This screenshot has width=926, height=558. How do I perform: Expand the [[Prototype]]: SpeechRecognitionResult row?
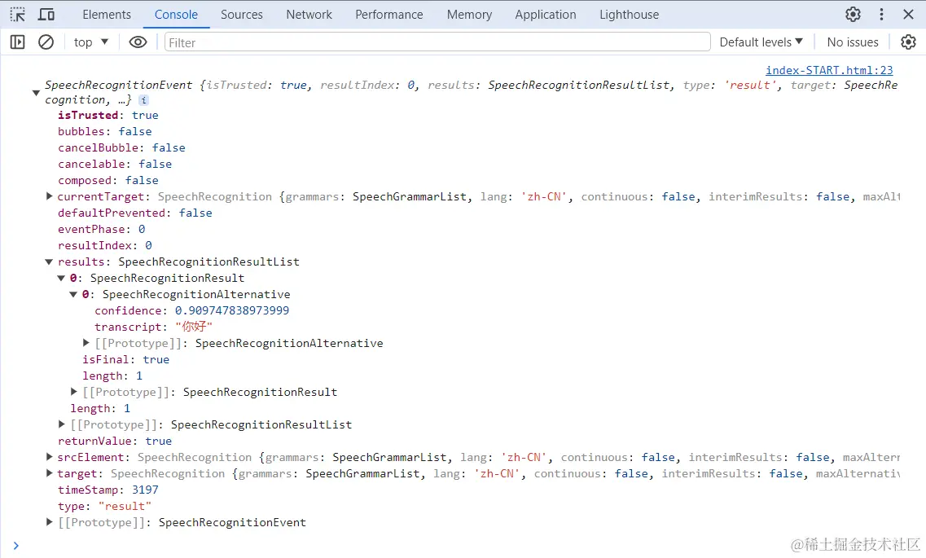(x=74, y=392)
